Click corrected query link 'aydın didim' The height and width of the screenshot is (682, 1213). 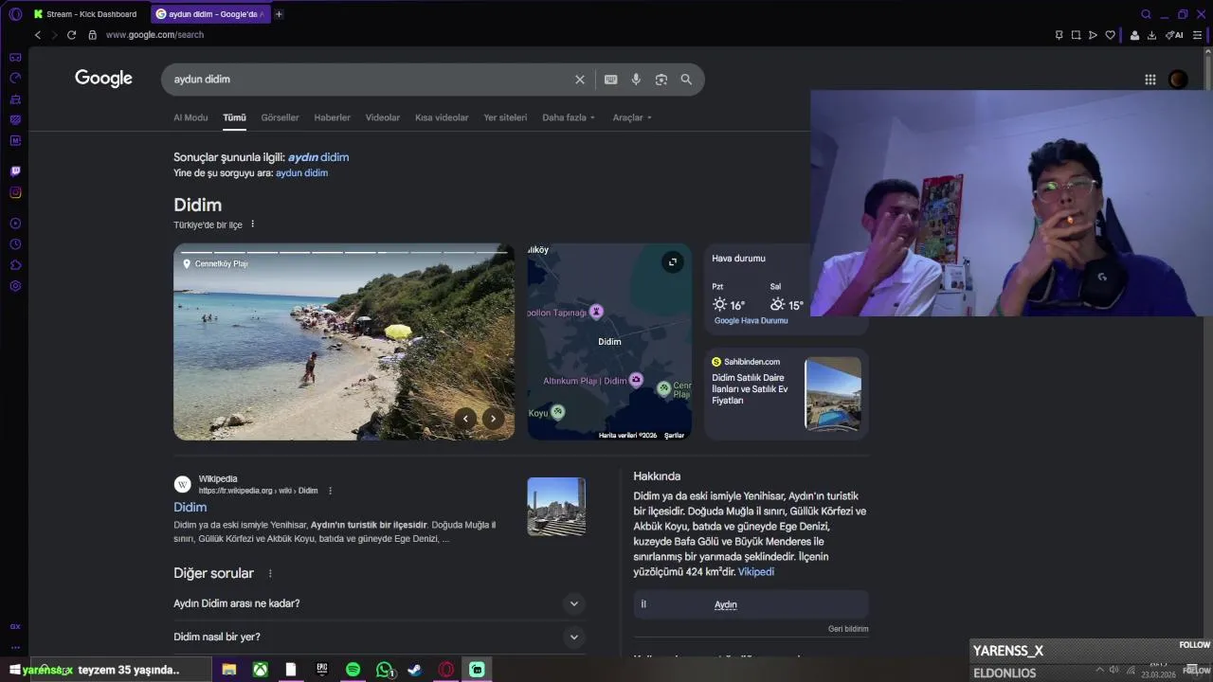pos(318,157)
